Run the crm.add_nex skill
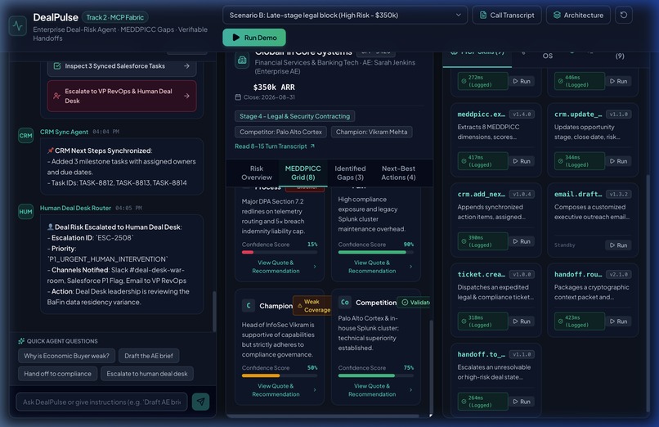Viewport: 659px width, 427px height. [x=522, y=241]
